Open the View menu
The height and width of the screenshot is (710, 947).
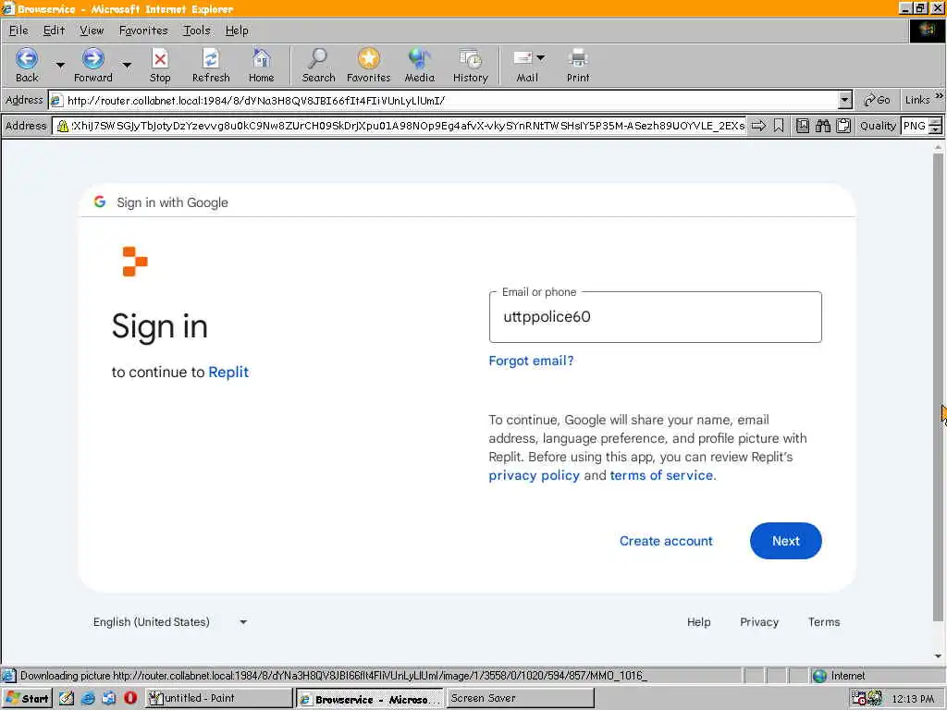click(x=92, y=31)
